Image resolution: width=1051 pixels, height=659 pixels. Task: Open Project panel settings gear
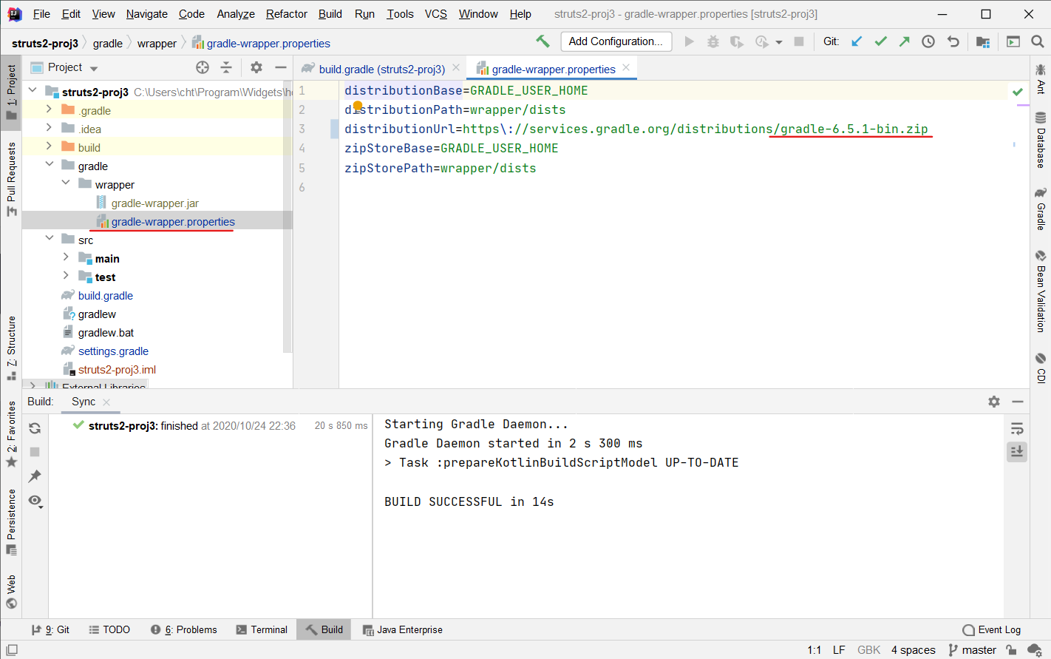256,67
